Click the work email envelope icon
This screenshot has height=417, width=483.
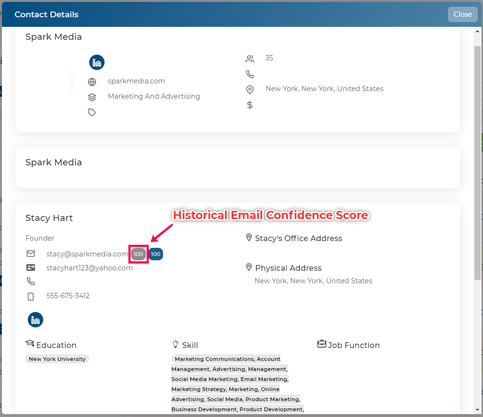click(x=31, y=254)
